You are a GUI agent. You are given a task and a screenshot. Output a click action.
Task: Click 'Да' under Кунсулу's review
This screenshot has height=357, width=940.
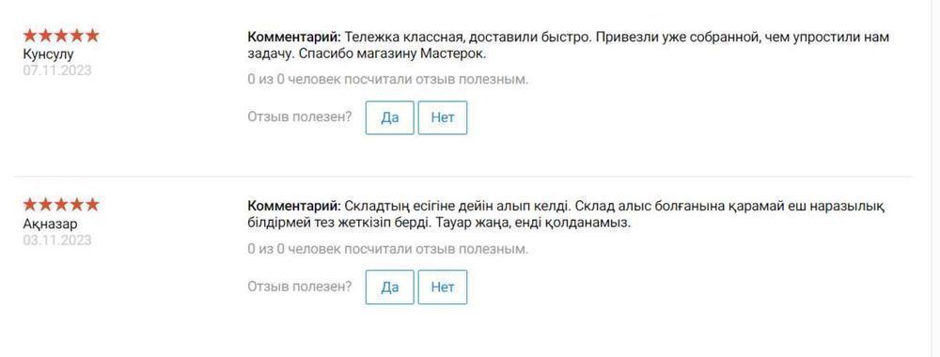pos(390,117)
